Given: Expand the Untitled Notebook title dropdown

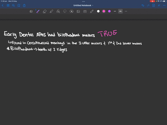Looking at the screenshot, I should pos(83,6).
